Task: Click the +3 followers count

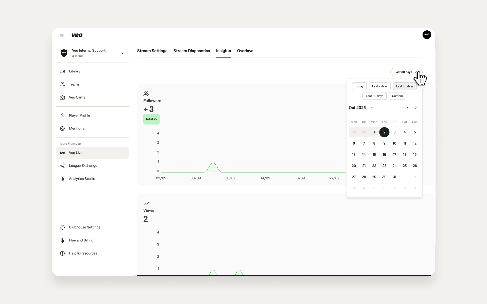Action: [149, 109]
